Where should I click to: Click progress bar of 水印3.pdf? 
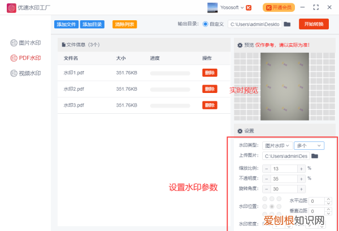(x=170, y=106)
